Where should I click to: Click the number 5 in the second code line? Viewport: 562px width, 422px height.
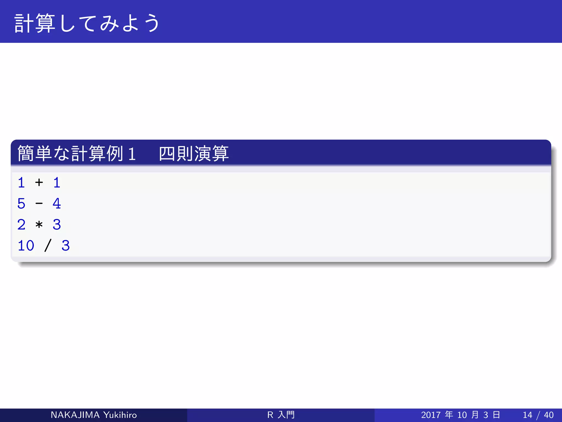[21, 204]
